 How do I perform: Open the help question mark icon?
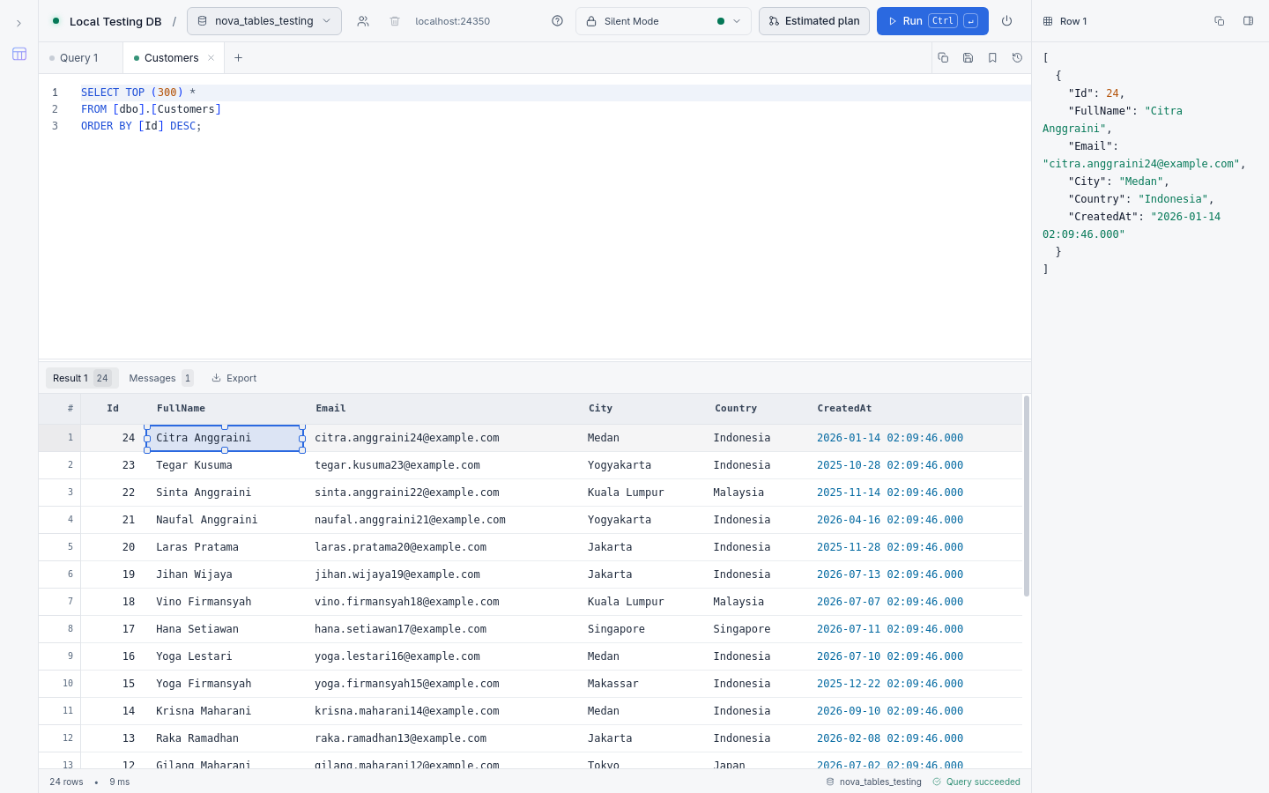557,21
